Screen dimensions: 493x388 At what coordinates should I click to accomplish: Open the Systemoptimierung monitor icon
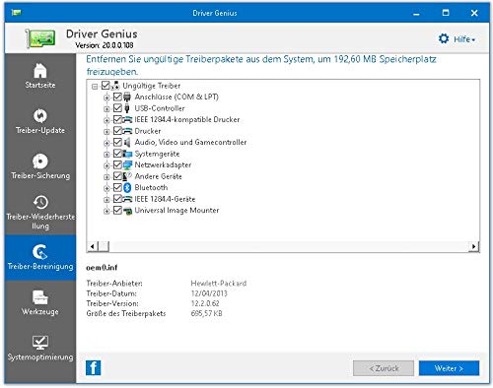click(40, 343)
